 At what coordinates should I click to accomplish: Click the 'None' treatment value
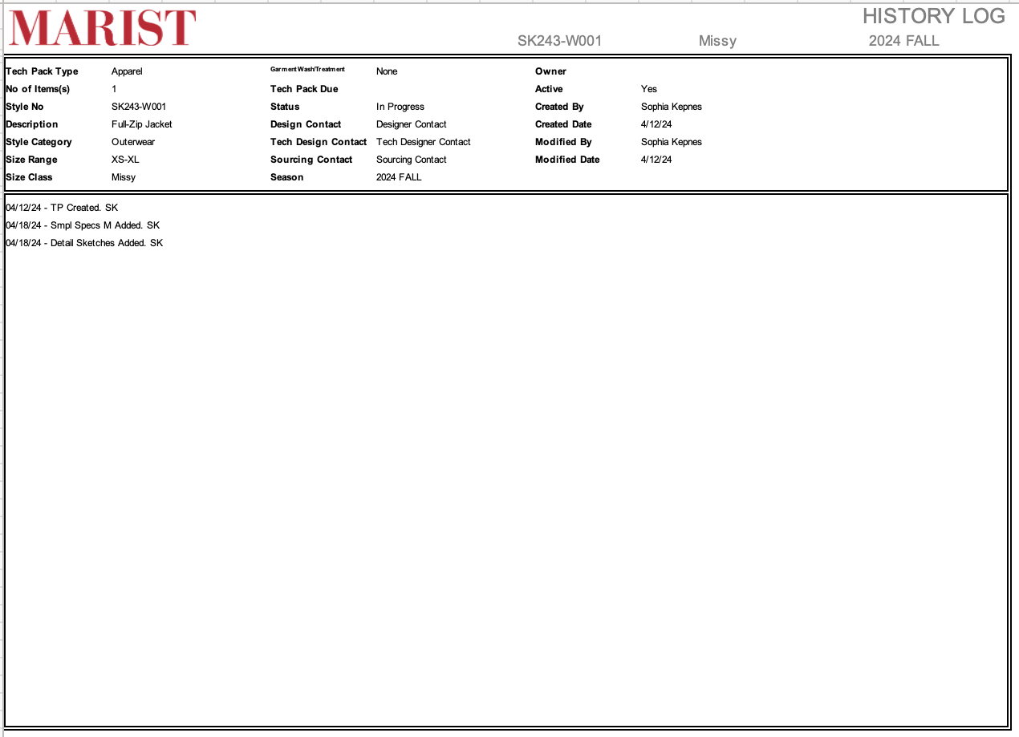tap(387, 71)
